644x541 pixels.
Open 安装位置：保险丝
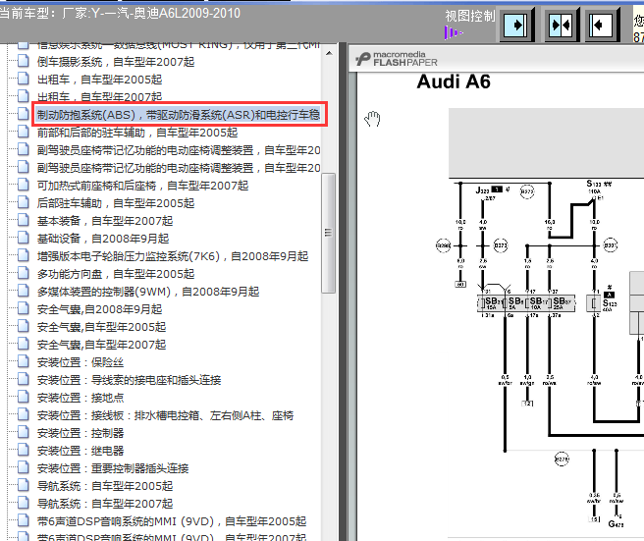(80, 362)
